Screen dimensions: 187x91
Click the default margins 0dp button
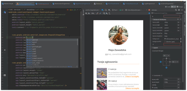point(93,13)
